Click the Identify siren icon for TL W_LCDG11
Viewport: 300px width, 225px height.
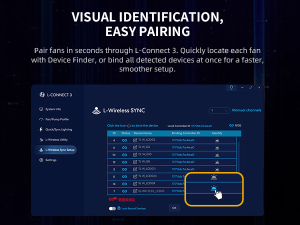pyautogui.click(x=217, y=169)
